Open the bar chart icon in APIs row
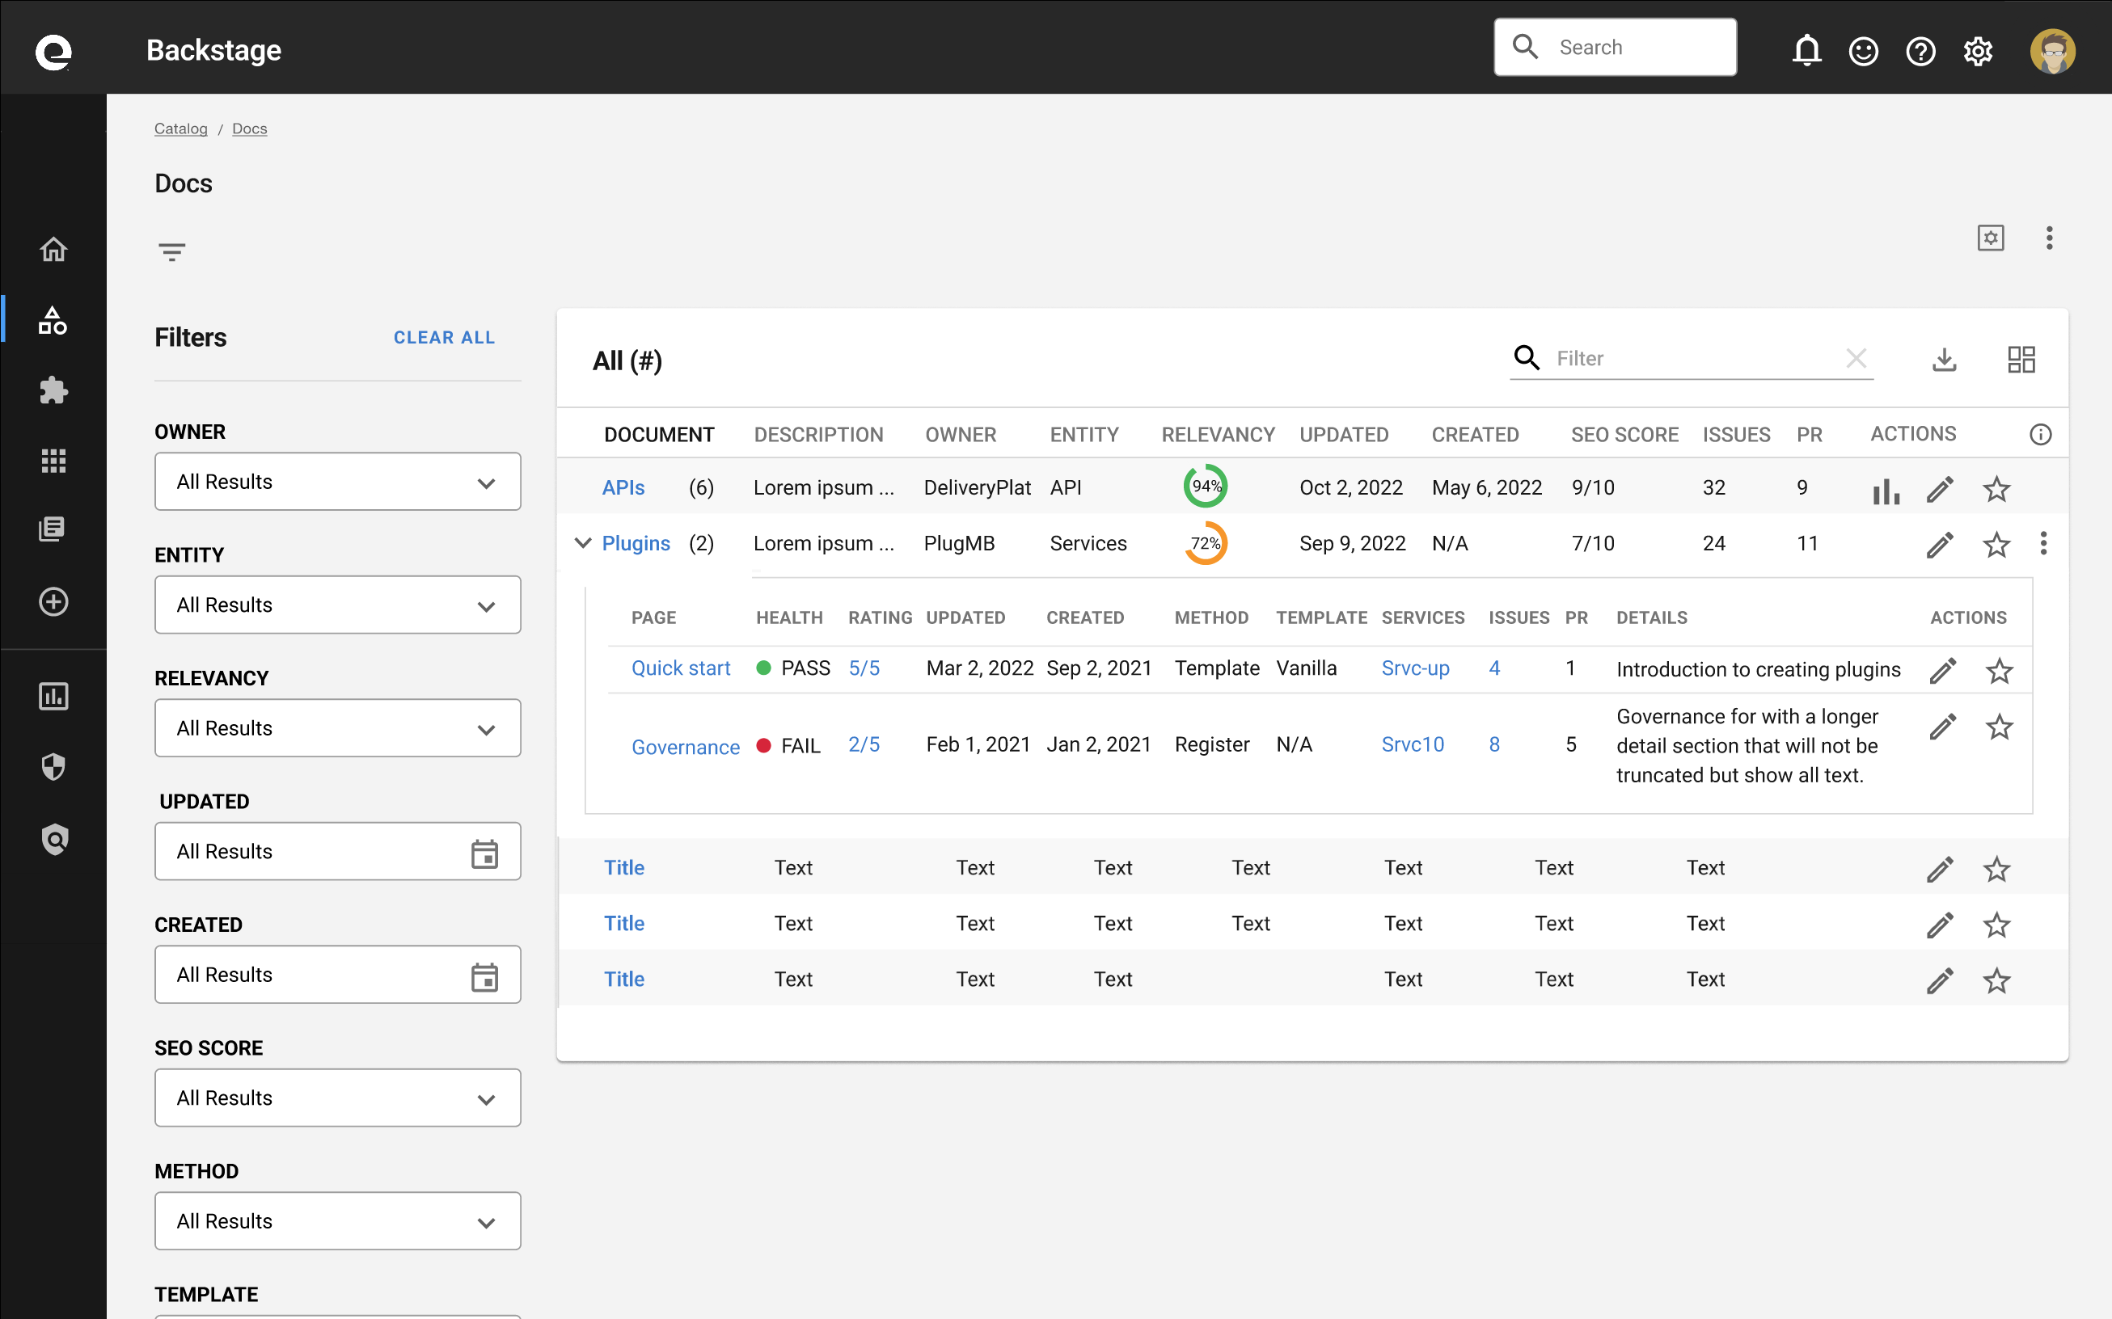The width and height of the screenshot is (2112, 1319). pyautogui.click(x=1886, y=491)
